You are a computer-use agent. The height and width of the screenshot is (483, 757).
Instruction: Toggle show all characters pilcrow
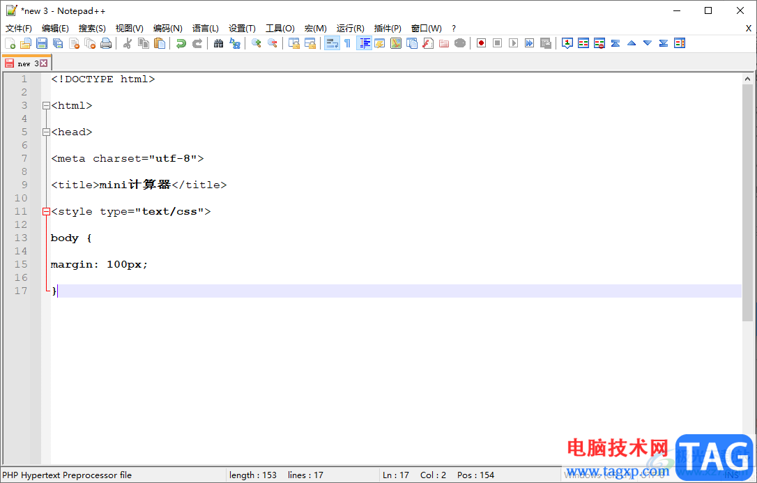[x=348, y=43]
